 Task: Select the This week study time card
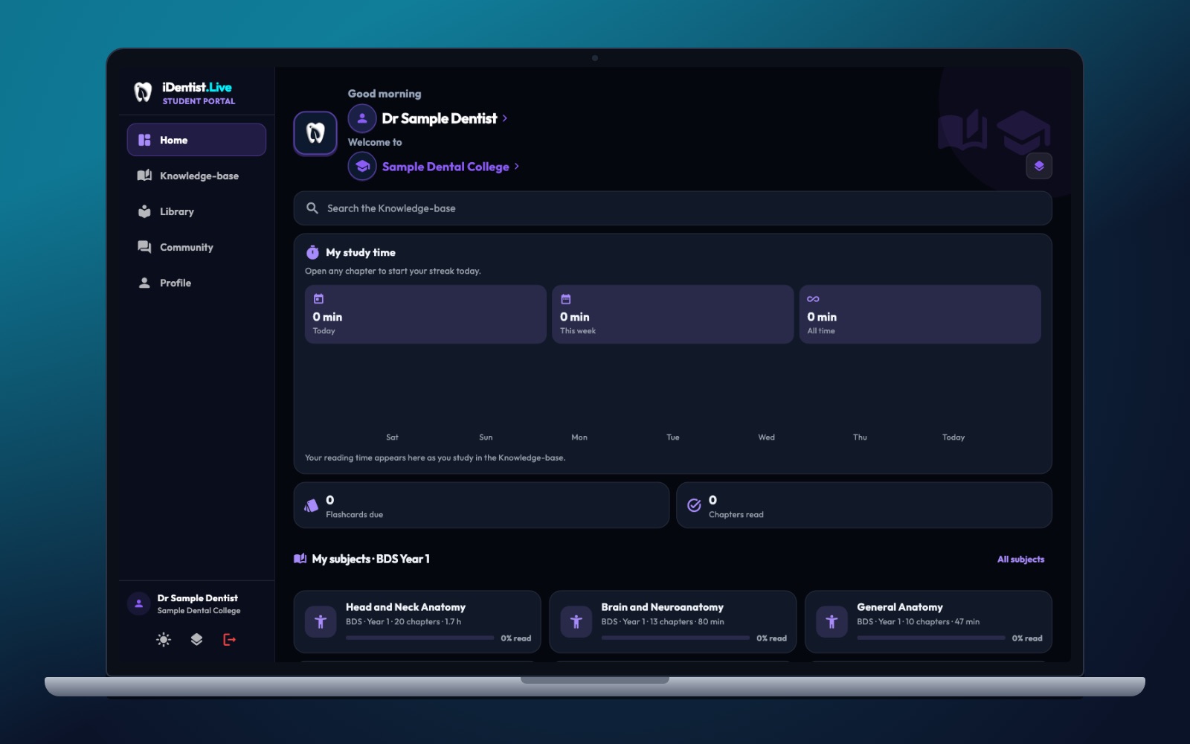tap(672, 314)
